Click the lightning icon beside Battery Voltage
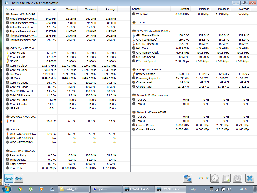Viewport: 257px width, 193px height. (134, 74)
